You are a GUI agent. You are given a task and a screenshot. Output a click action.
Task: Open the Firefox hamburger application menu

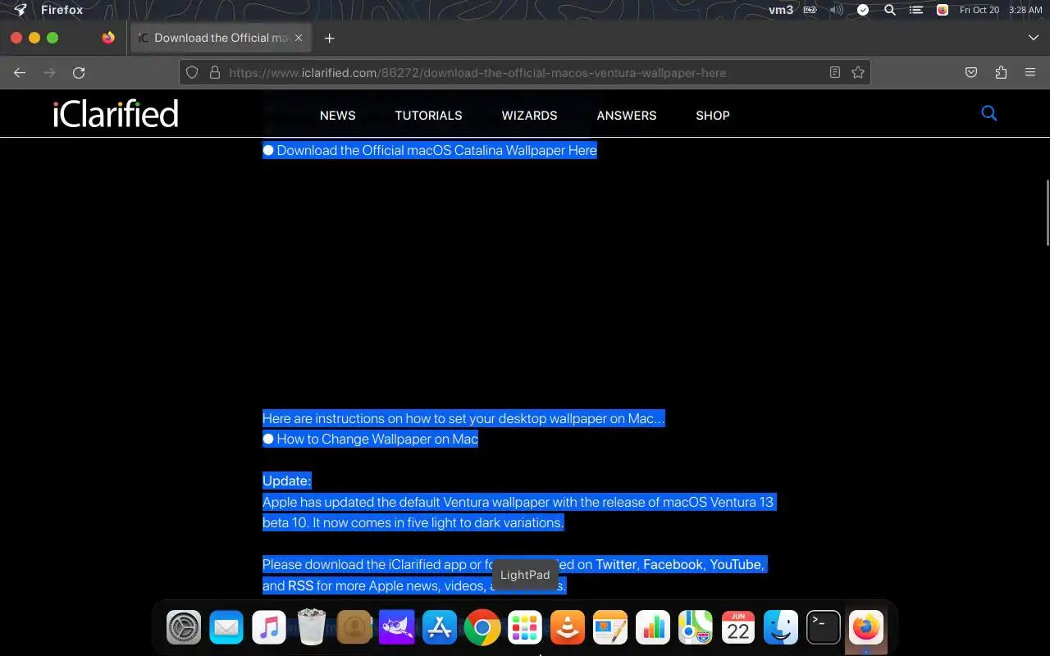click(x=1030, y=73)
